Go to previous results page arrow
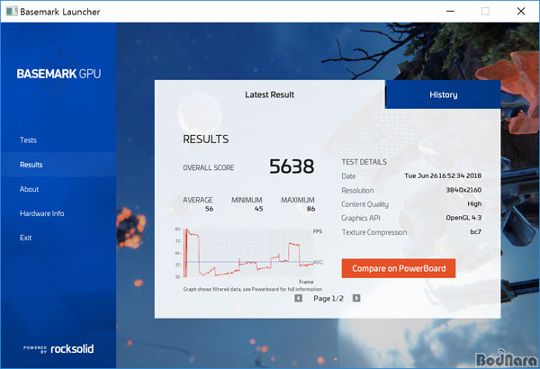Viewport: 540px width, 369px height. [298, 298]
